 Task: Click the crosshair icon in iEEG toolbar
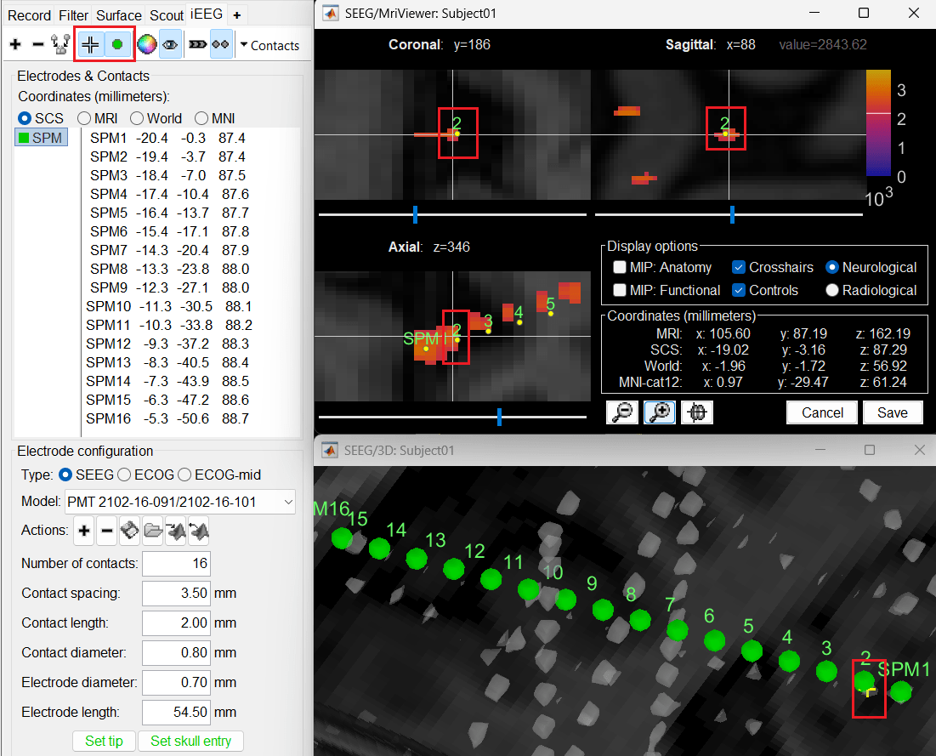pyautogui.click(x=91, y=45)
